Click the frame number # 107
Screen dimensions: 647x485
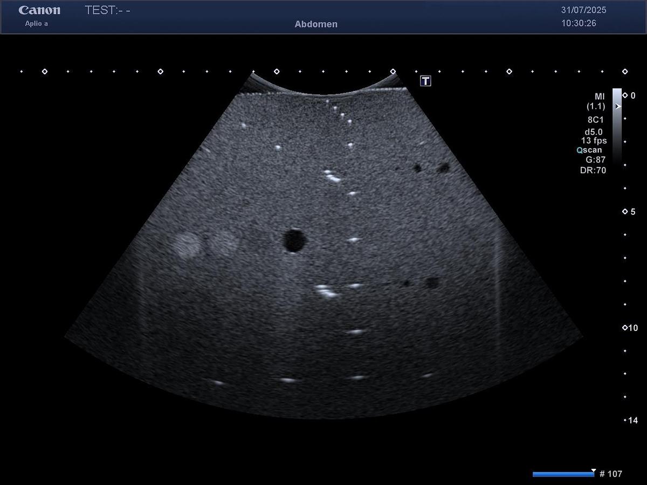pos(610,474)
